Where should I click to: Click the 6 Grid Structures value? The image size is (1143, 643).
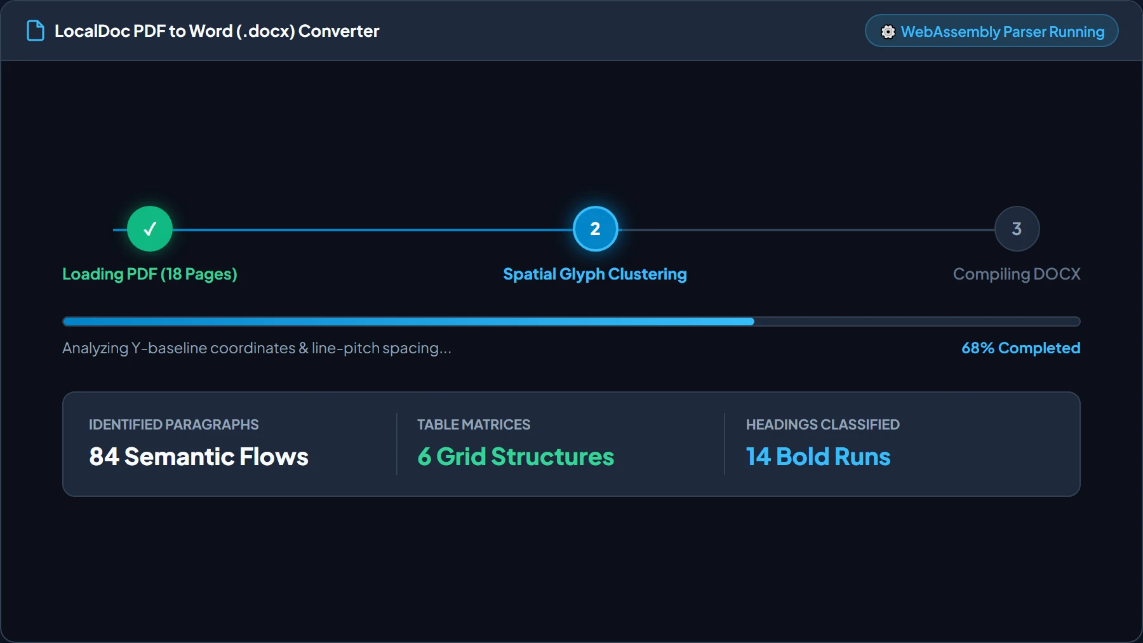[x=516, y=457]
